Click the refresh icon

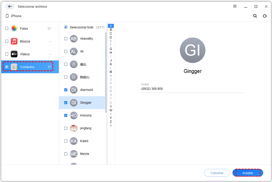[x=265, y=16]
